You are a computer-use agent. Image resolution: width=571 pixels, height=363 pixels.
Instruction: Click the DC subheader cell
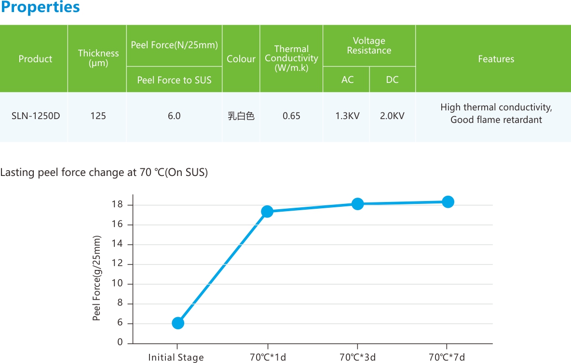(392, 80)
